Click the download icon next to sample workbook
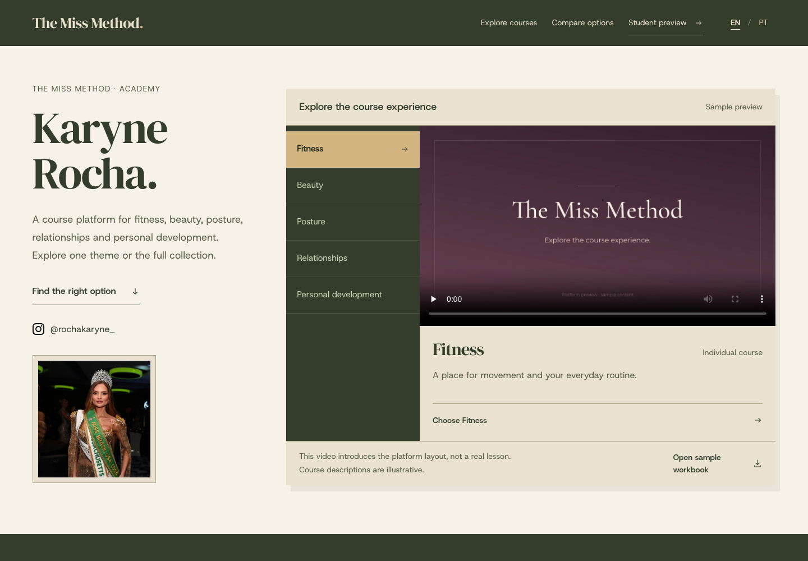The height and width of the screenshot is (561, 808). click(757, 463)
